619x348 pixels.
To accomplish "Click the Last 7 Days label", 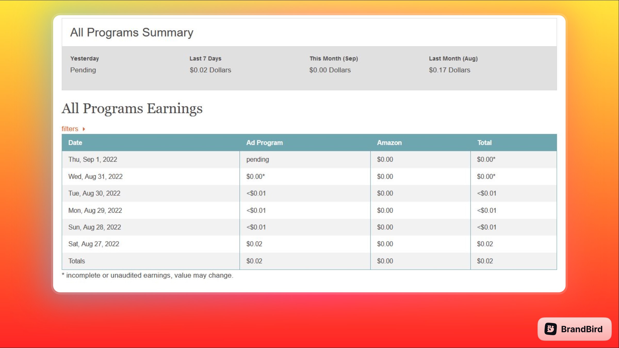I will (205, 59).
